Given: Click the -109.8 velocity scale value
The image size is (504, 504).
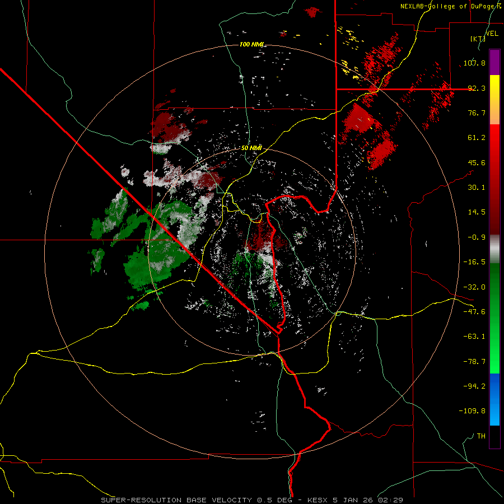Looking at the screenshot, I should (x=472, y=411).
